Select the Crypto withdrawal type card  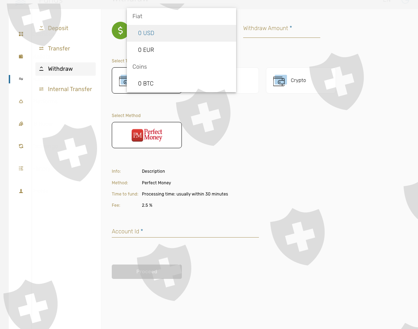301,80
